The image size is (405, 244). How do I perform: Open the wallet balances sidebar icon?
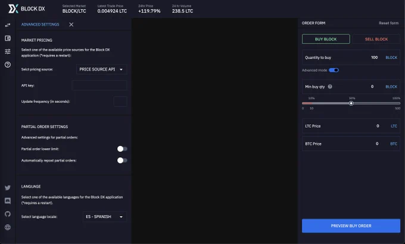click(8, 39)
